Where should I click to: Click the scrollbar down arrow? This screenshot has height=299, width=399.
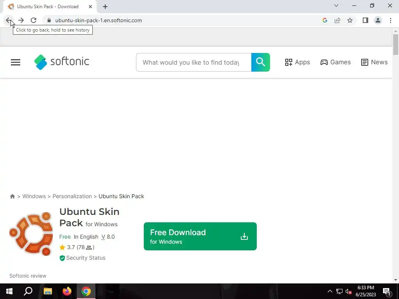395,280
